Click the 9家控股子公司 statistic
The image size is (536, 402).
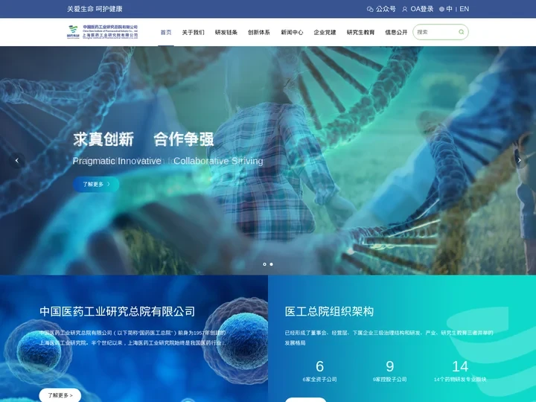click(389, 371)
